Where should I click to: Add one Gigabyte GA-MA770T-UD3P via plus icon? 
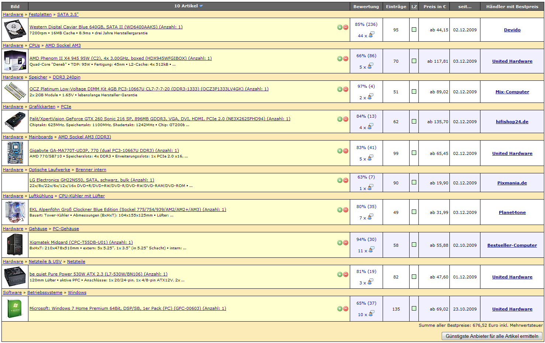(340, 151)
